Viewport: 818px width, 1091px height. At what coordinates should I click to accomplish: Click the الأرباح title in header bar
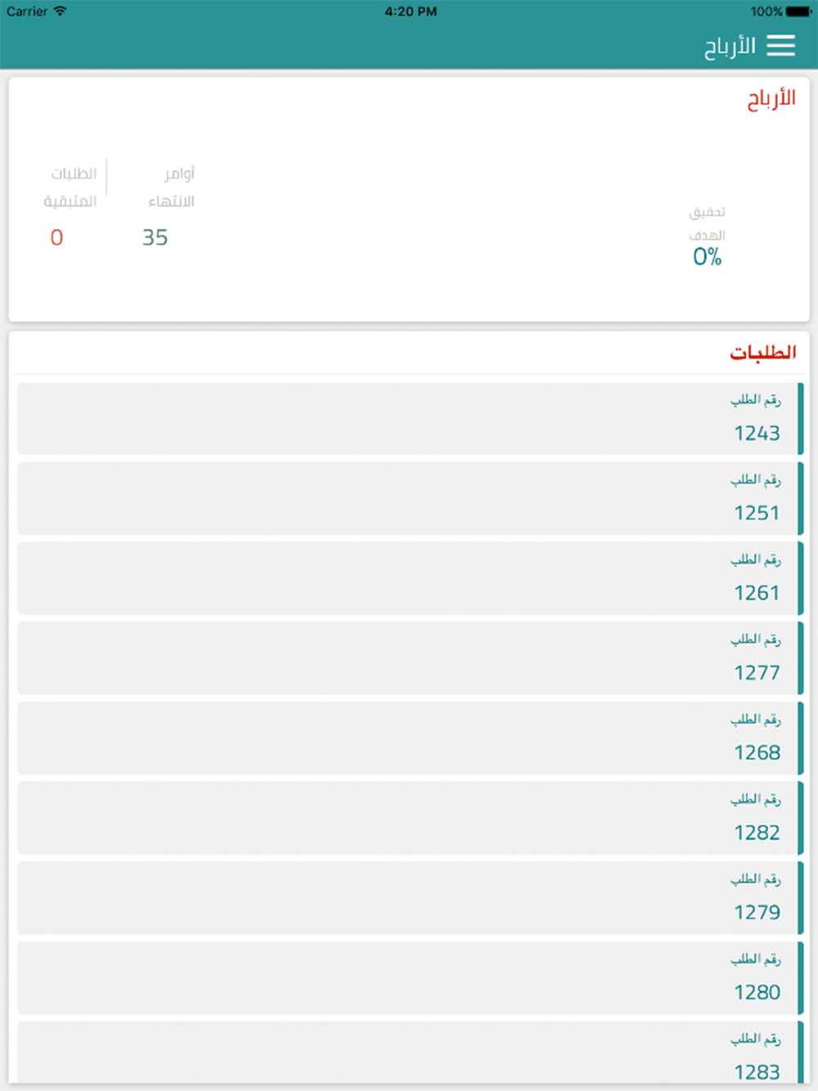pyautogui.click(x=730, y=46)
